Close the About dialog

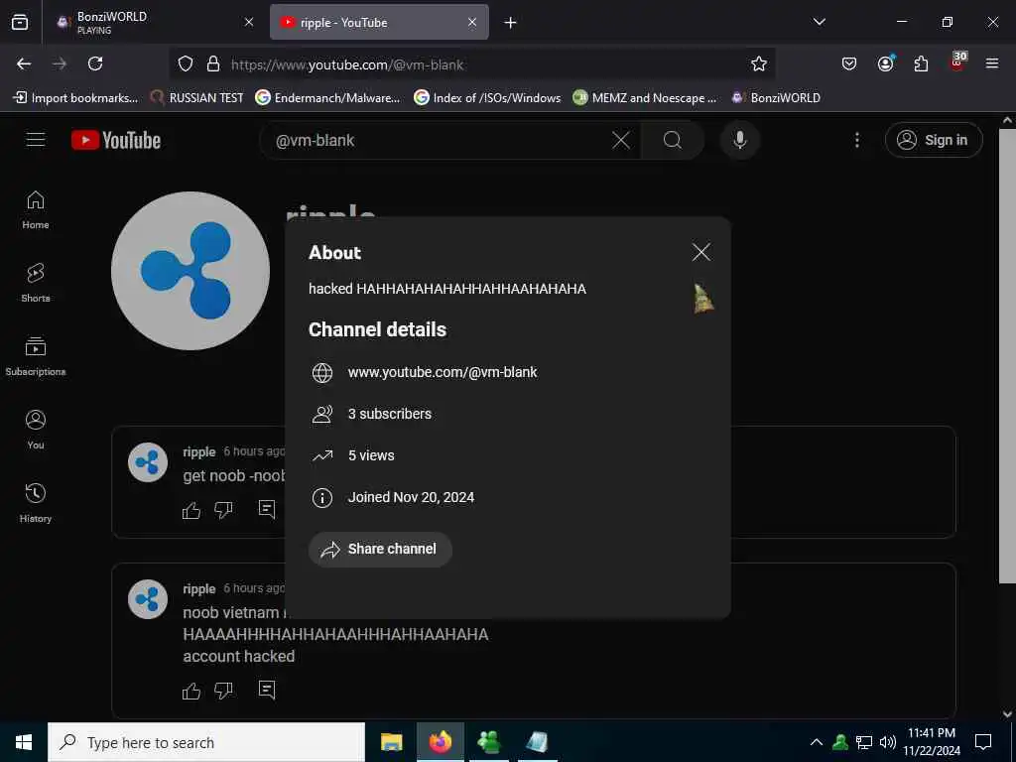click(701, 252)
